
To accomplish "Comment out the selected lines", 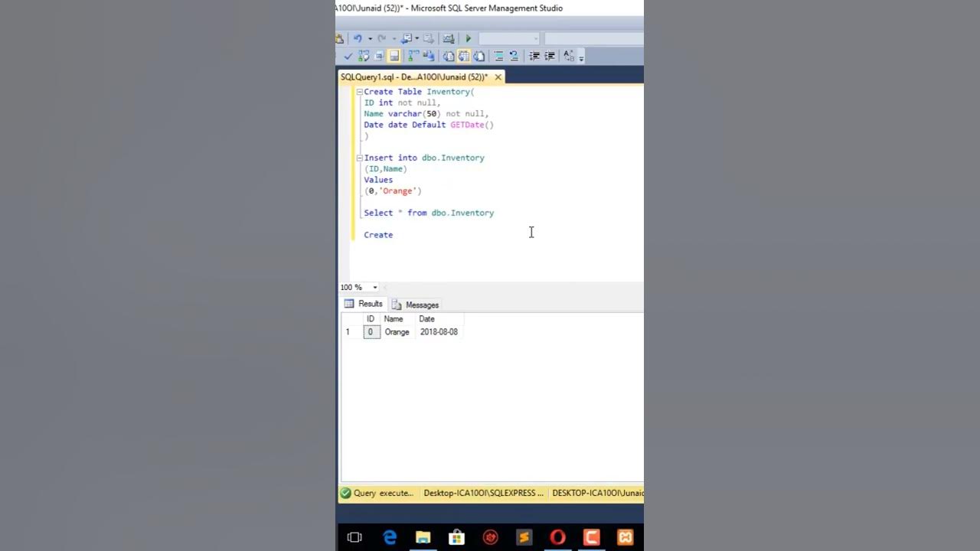I will point(498,56).
